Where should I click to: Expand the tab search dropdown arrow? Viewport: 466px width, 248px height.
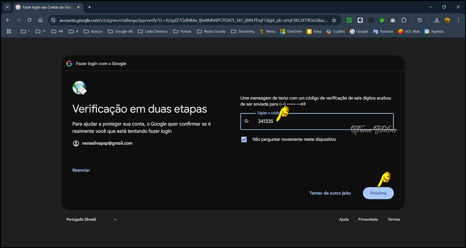pos(7,7)
